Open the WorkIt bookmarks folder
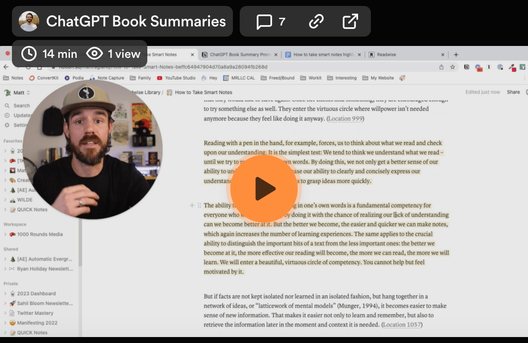This screenshot has height=343, width=528. [311, 78]
